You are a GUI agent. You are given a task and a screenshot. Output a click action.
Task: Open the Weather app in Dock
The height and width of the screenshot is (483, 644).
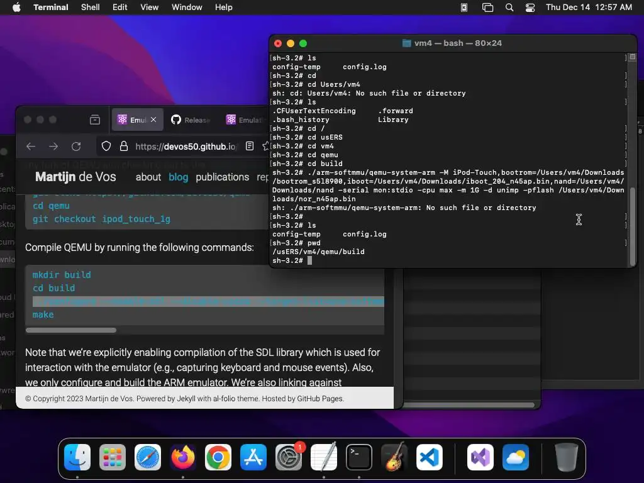[516, 457]
